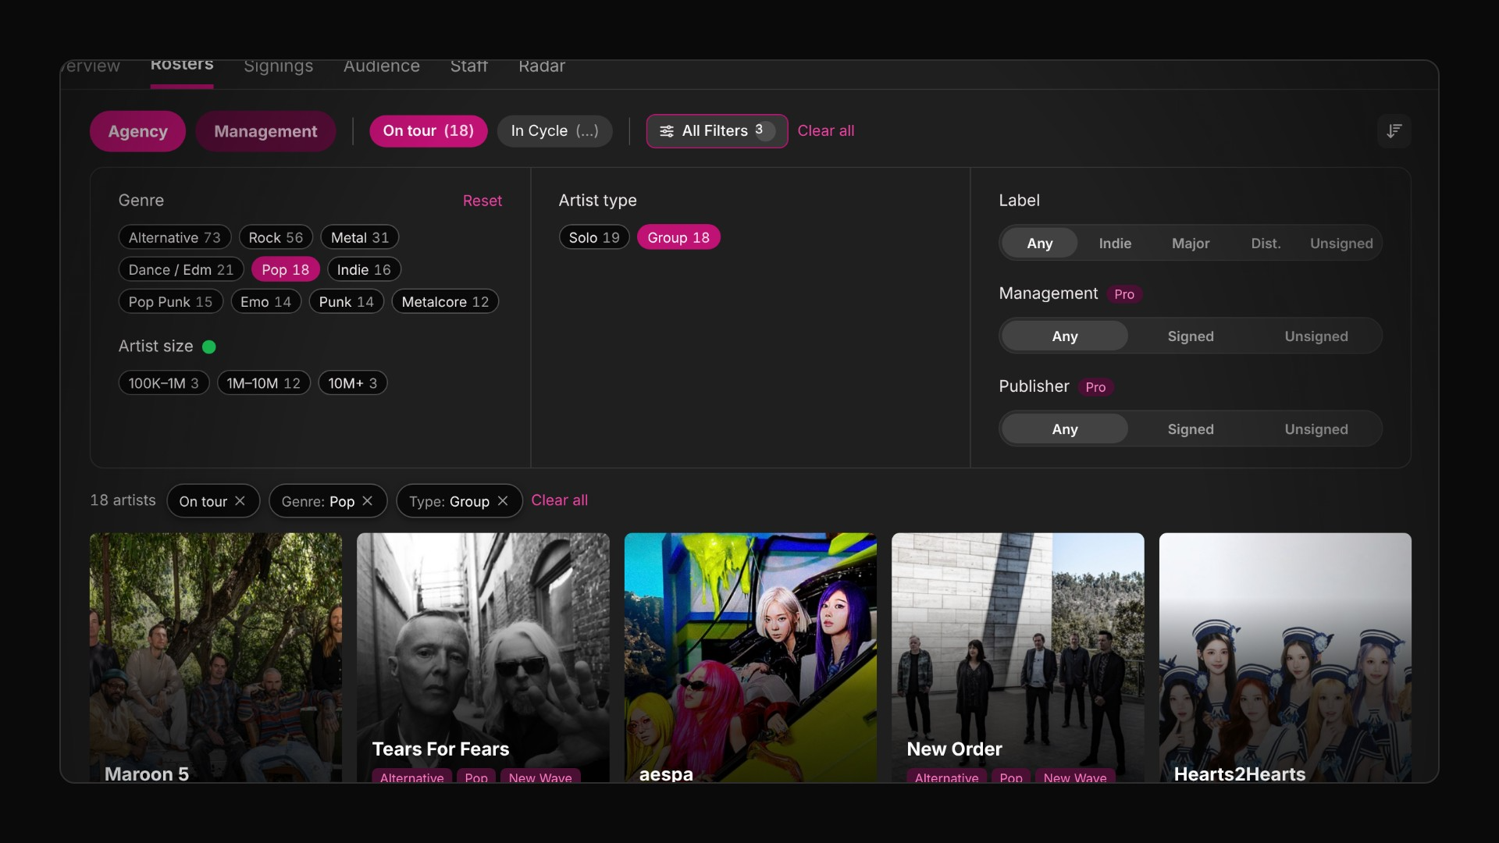Choose Dist. in the Label selector
1499x843 pixels.
1266,243
